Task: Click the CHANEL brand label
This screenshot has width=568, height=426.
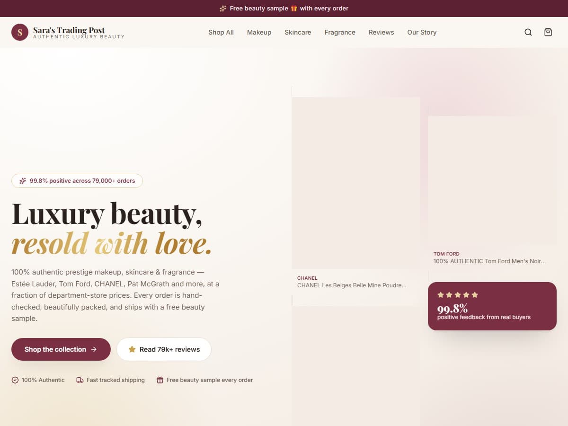Action: coord(307,278)
